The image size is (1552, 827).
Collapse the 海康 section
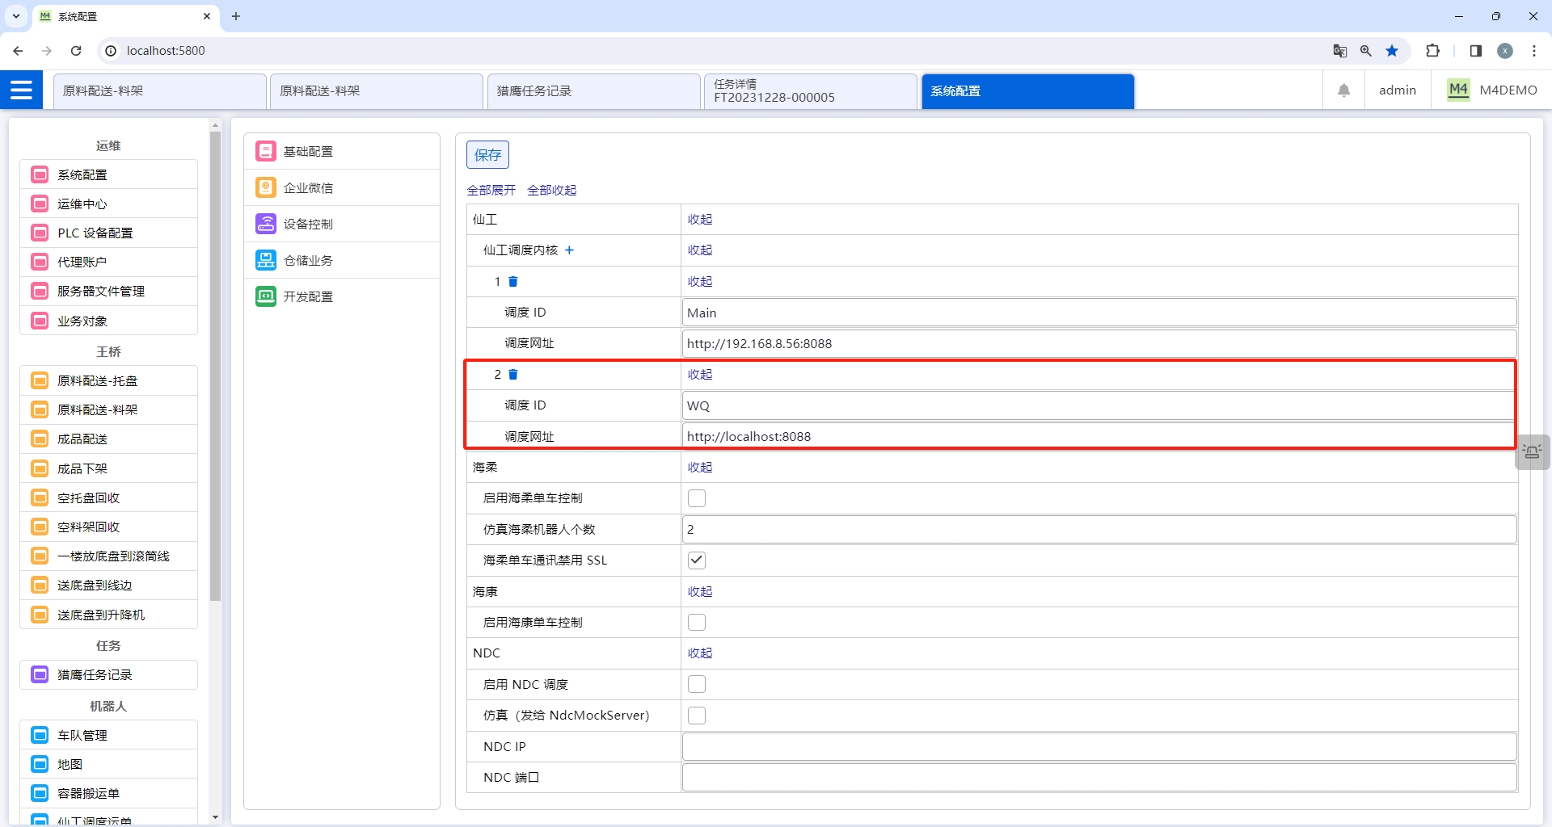pos(700,592)
